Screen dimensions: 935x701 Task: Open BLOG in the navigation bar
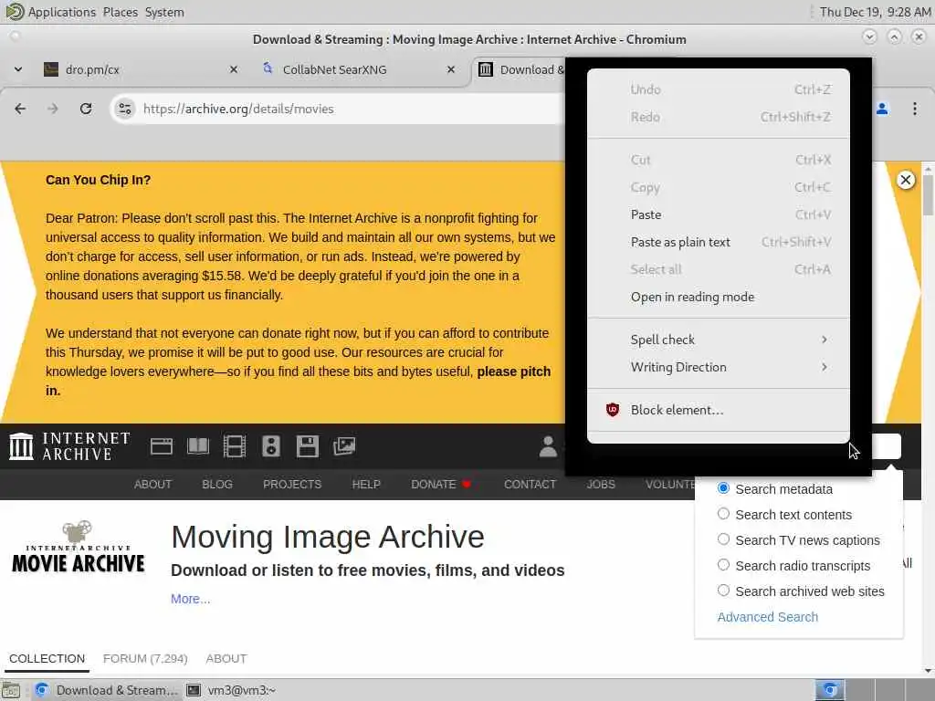point(217,484)
